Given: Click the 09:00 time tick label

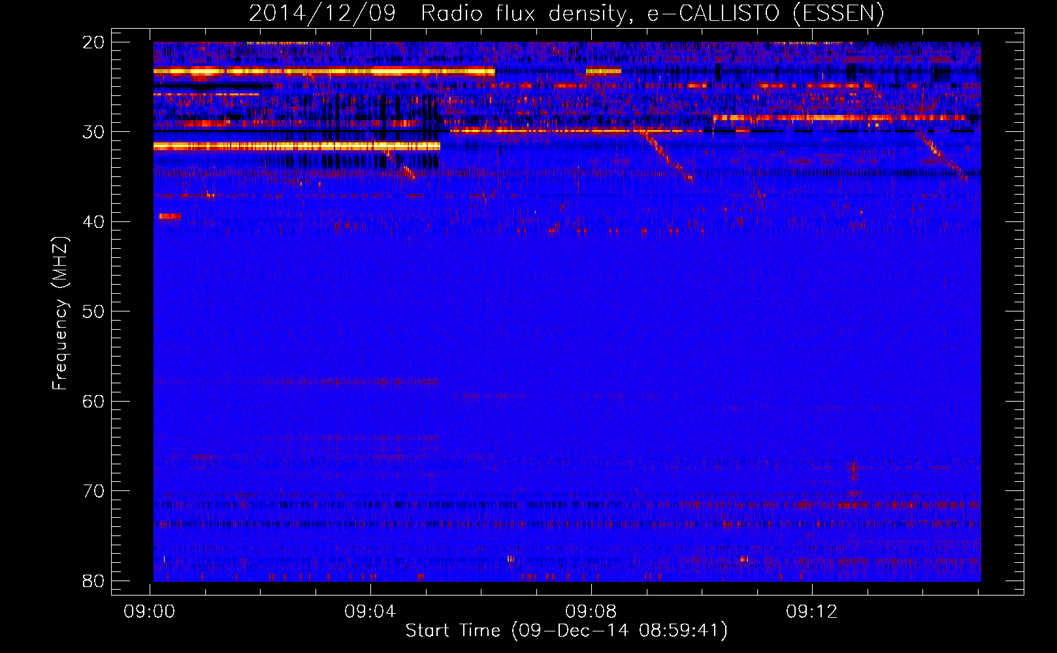Looking at the screenshot, I should point(150,612).
